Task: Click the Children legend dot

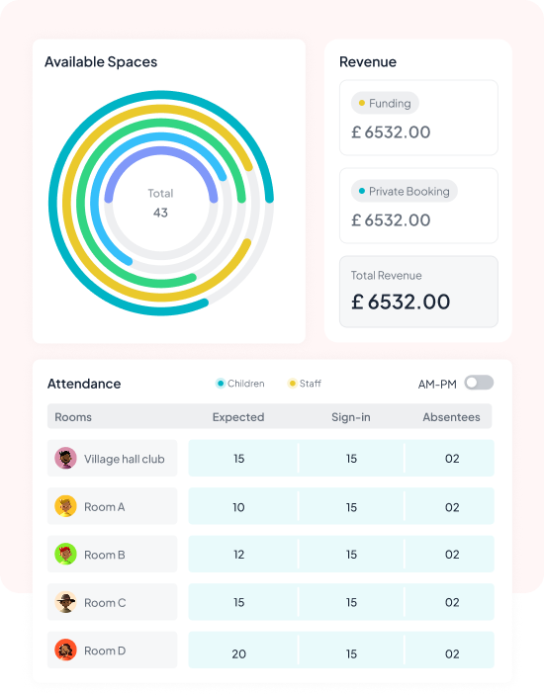Action: (221, 384)
